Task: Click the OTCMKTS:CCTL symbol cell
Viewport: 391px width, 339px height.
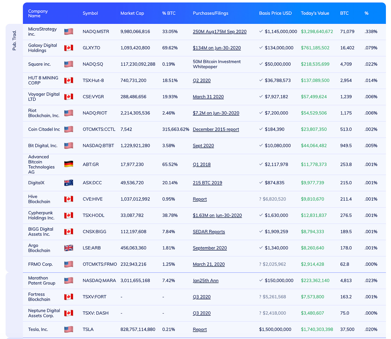Action: click(99, 130)
